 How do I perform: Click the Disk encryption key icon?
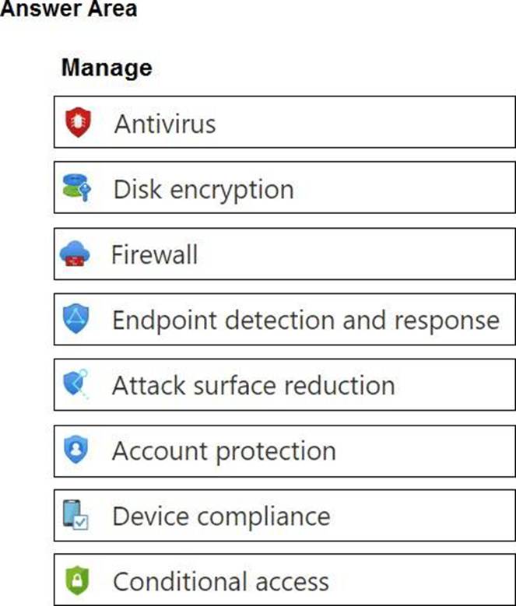coord(77,188)
